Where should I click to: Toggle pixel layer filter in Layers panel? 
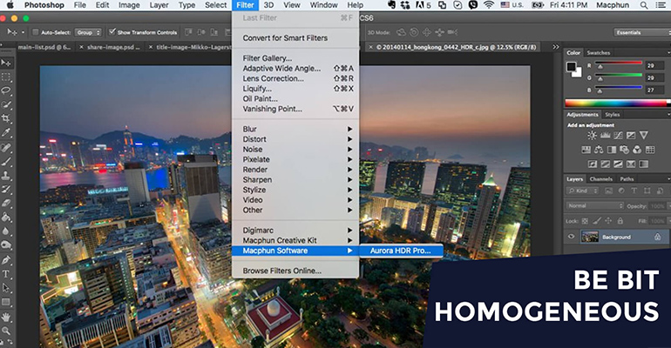(608, 191)
